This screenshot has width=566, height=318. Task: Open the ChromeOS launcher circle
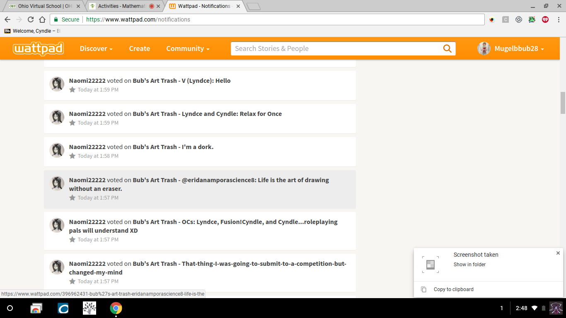(x=10, y=308)
